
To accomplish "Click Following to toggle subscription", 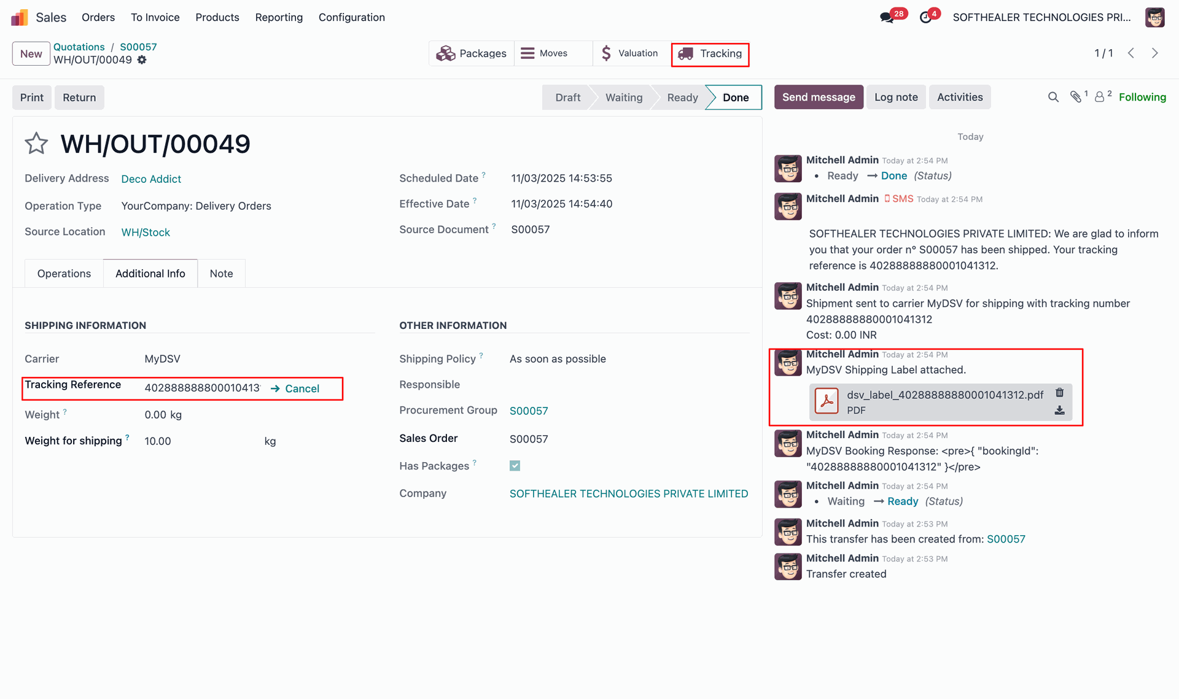I will [x=1142, y=97].
